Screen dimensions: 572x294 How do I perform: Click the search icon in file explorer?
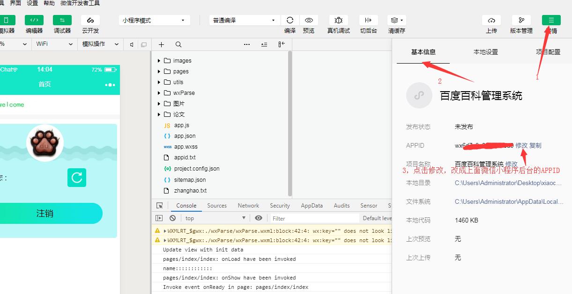pyautogui.click(x=178, y=44)
